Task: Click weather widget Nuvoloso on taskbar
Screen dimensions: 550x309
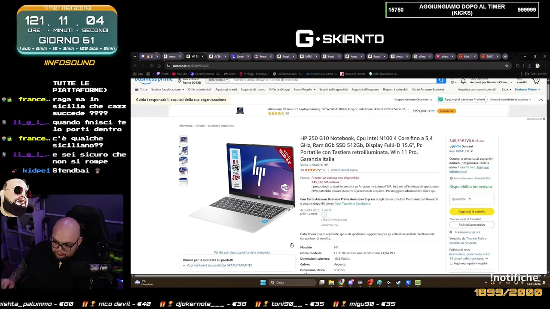Action: pyautogui.click(x=144, y=282)
